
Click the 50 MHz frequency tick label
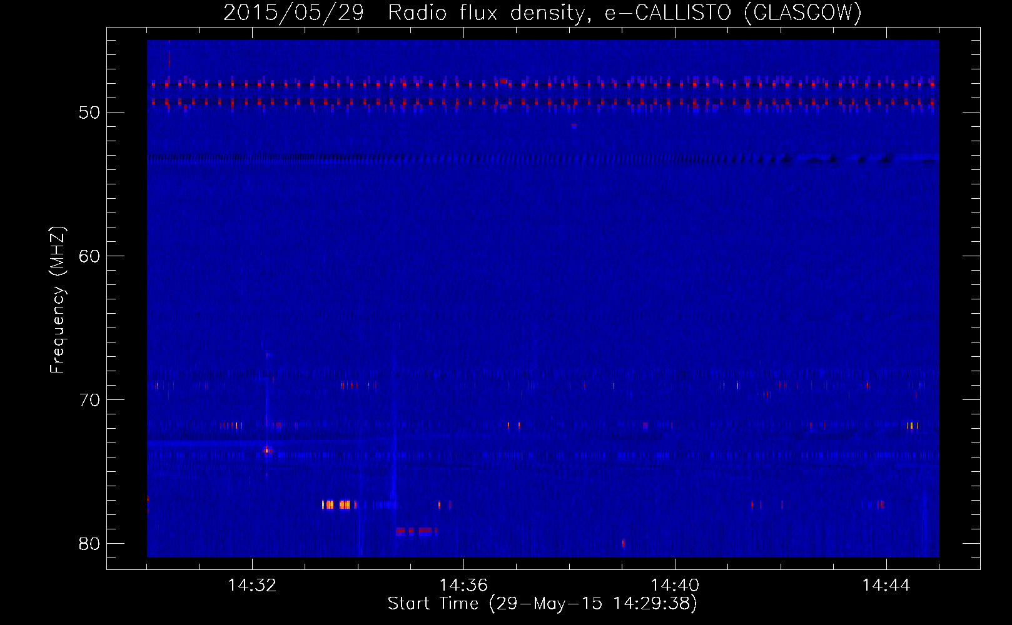point(89,112)
